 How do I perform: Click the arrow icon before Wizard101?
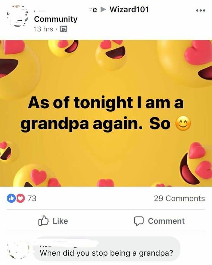[x=104, y=10]
